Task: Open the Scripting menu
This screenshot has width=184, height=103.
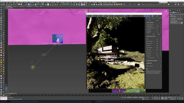Action: [x=58, y=2]
